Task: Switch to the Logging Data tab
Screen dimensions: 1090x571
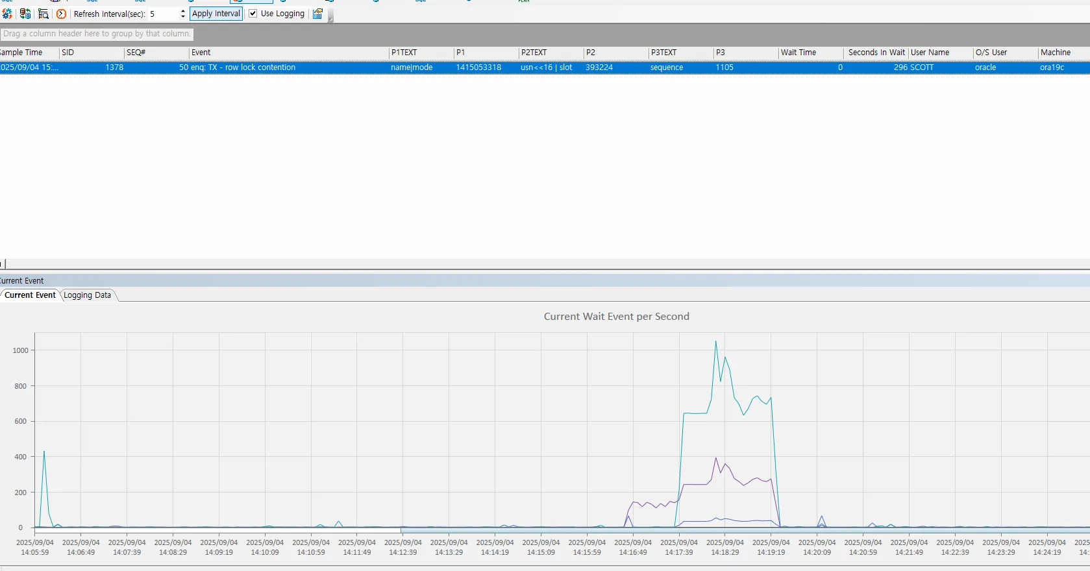Action: coord(87,295)
